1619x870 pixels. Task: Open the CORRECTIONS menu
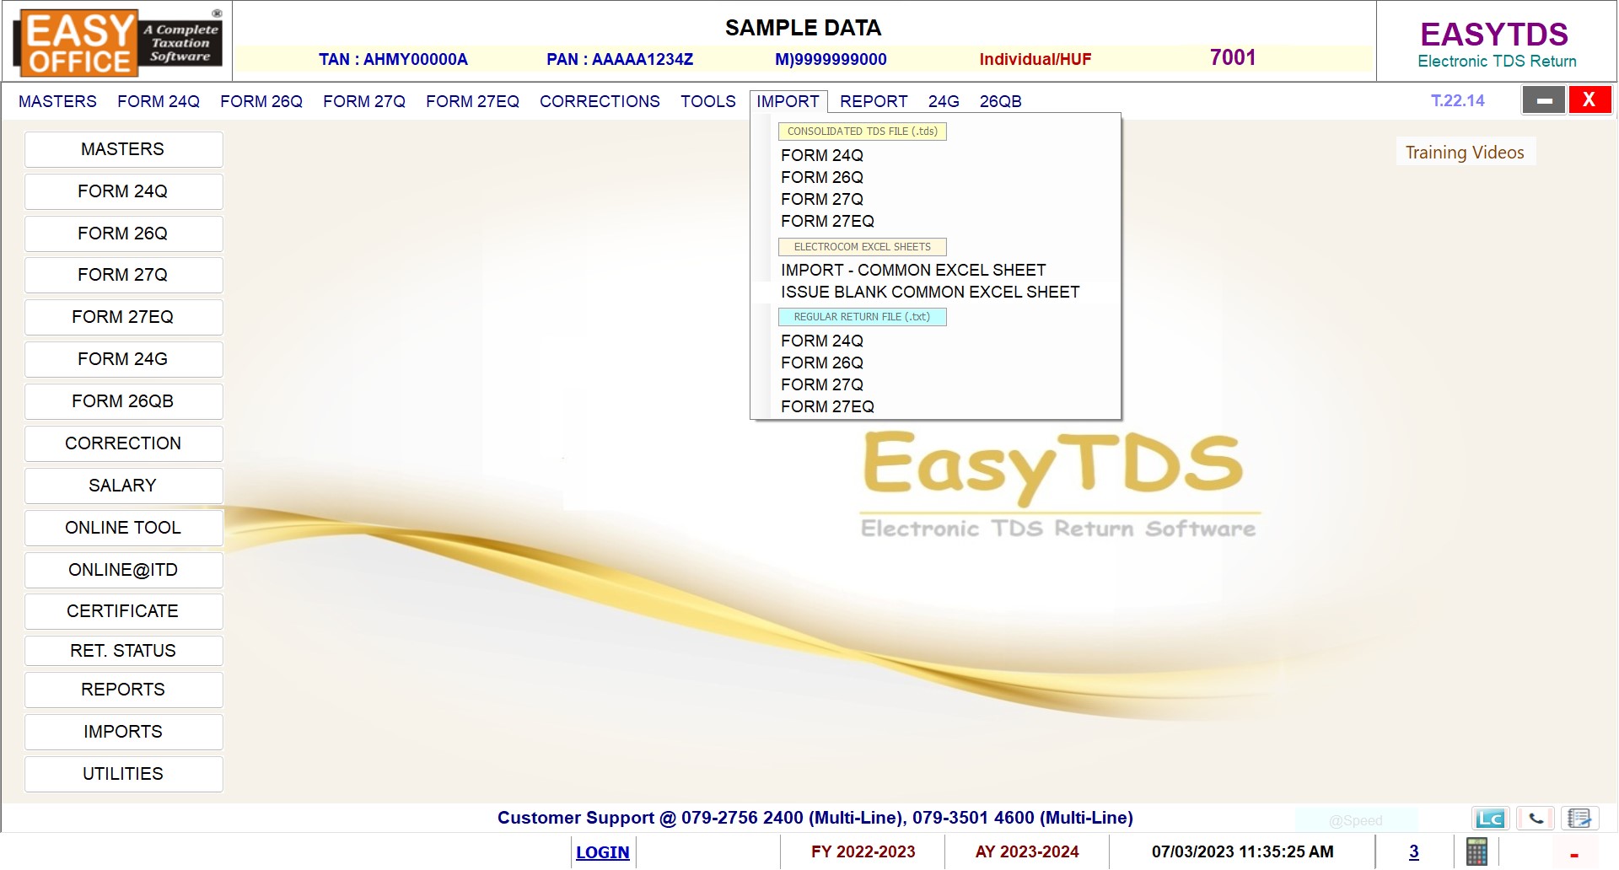coord(600,101)
